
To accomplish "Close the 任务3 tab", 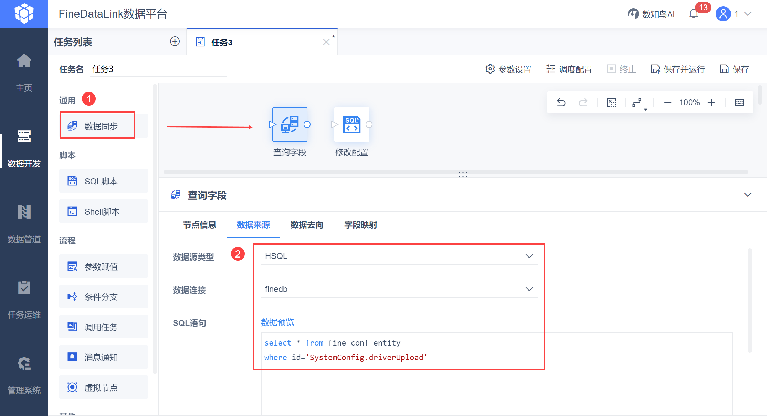I will [x=326, y=42].
